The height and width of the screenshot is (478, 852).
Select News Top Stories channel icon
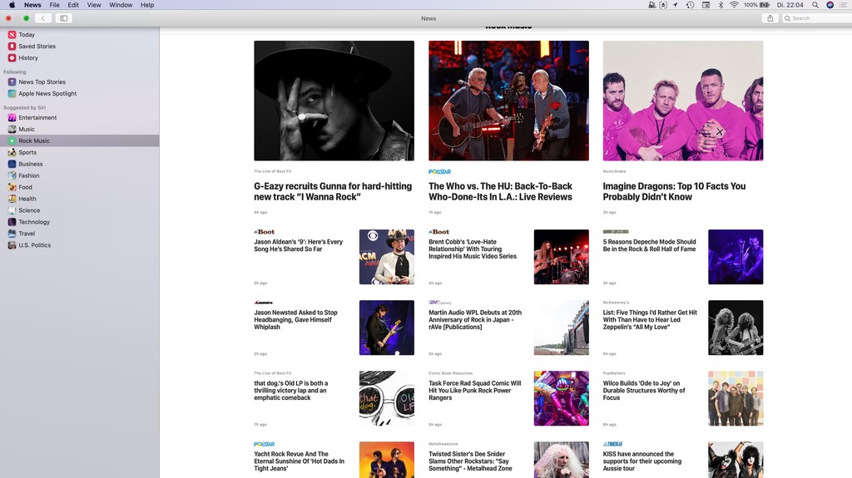coord(12,82)
